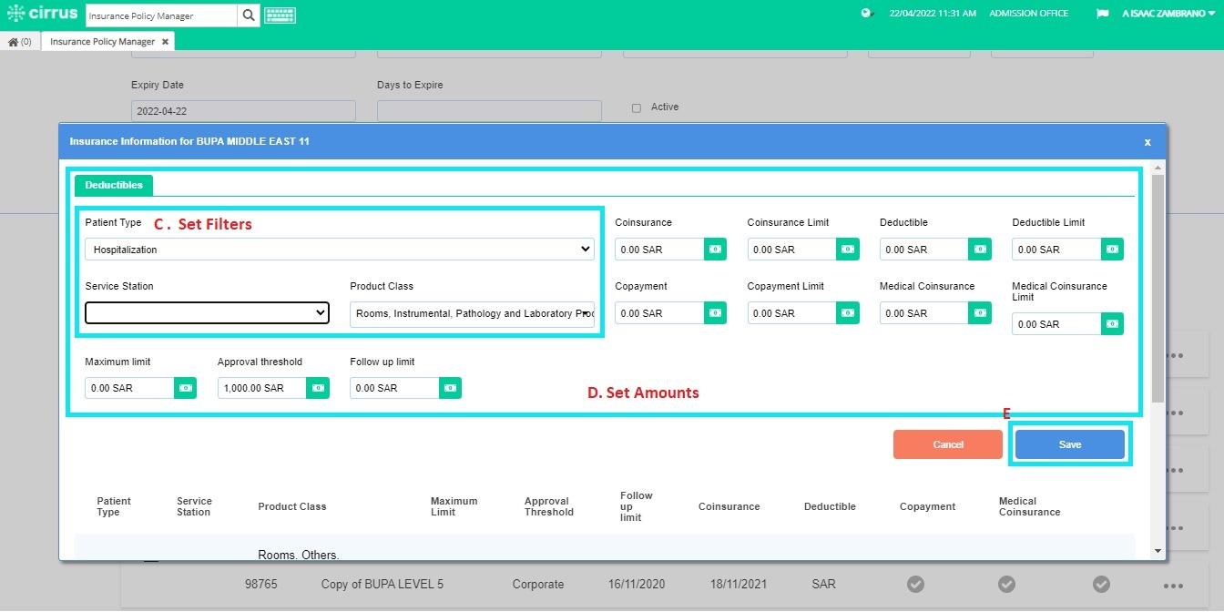
Task: Expand the empty Service Station dropdown
Action: pyautogui.click(x=207, y=312)
